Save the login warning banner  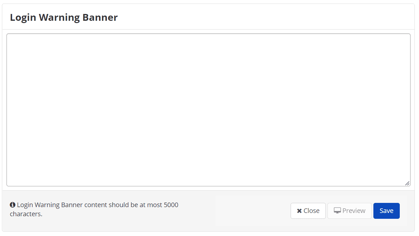[x=386, y=211]
